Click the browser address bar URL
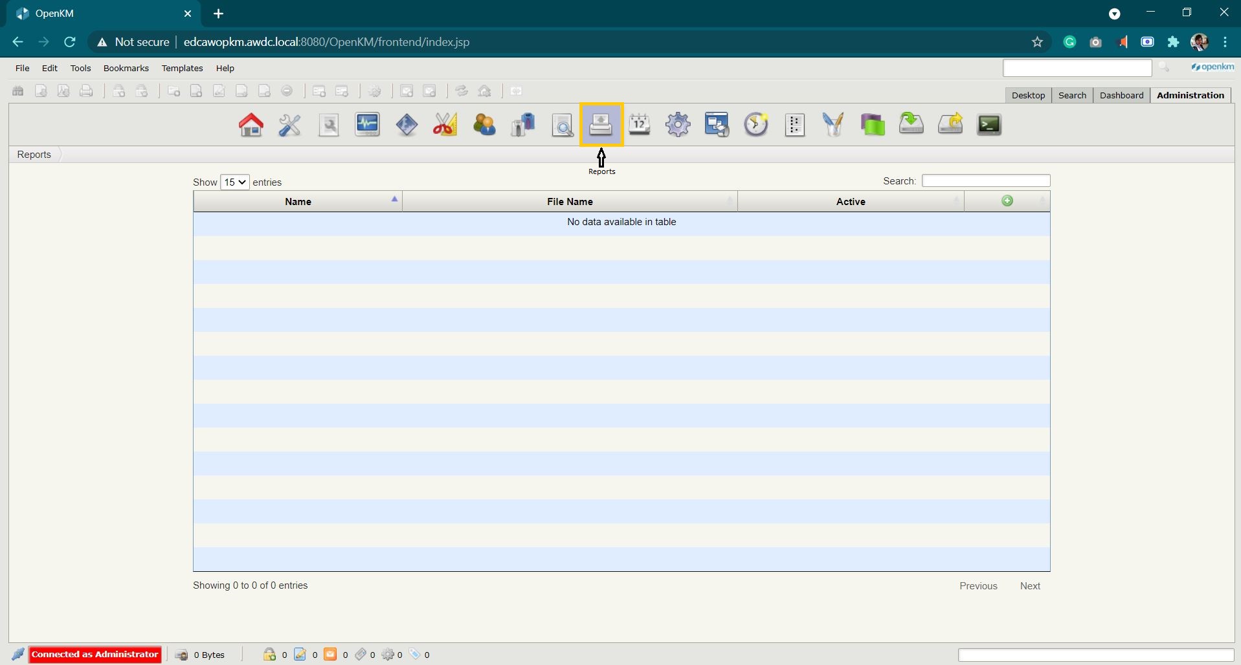This screenshot has height=665, width=1241. (327, 42)
